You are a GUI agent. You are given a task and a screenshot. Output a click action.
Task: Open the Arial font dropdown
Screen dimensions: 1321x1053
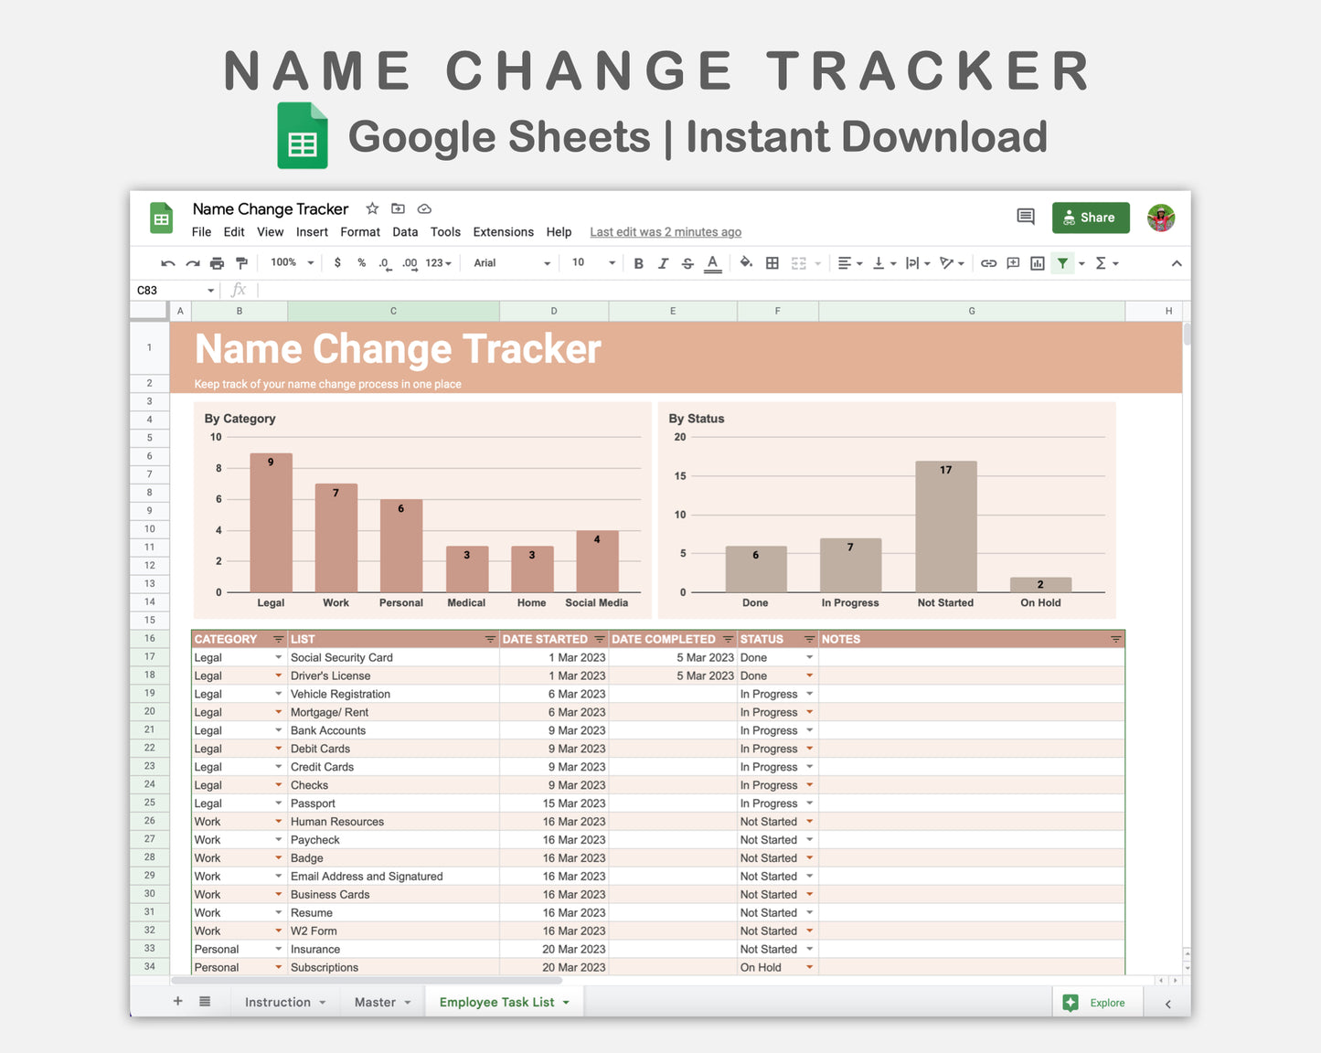click(509, 262)
